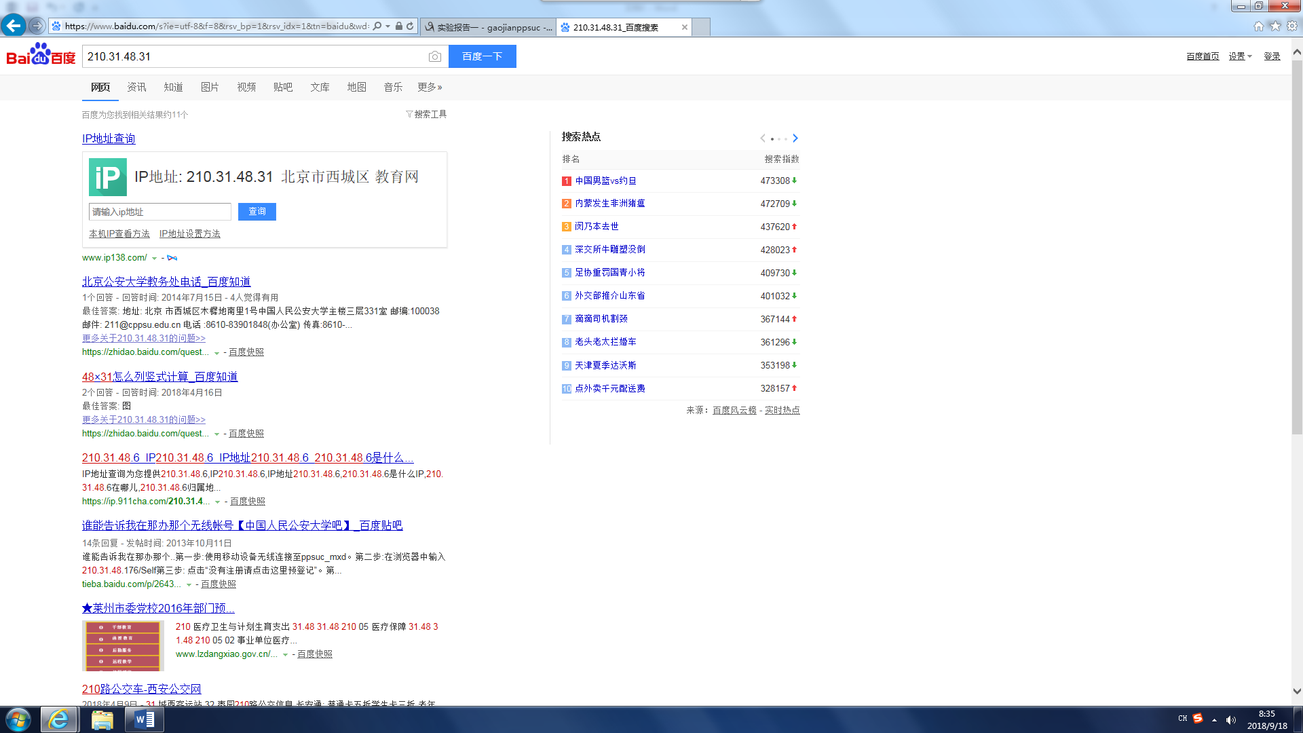1303x733 pixels.
Task: Switch to the 图片 search tab
Action: pyautogui.click(x=210, y=87)
